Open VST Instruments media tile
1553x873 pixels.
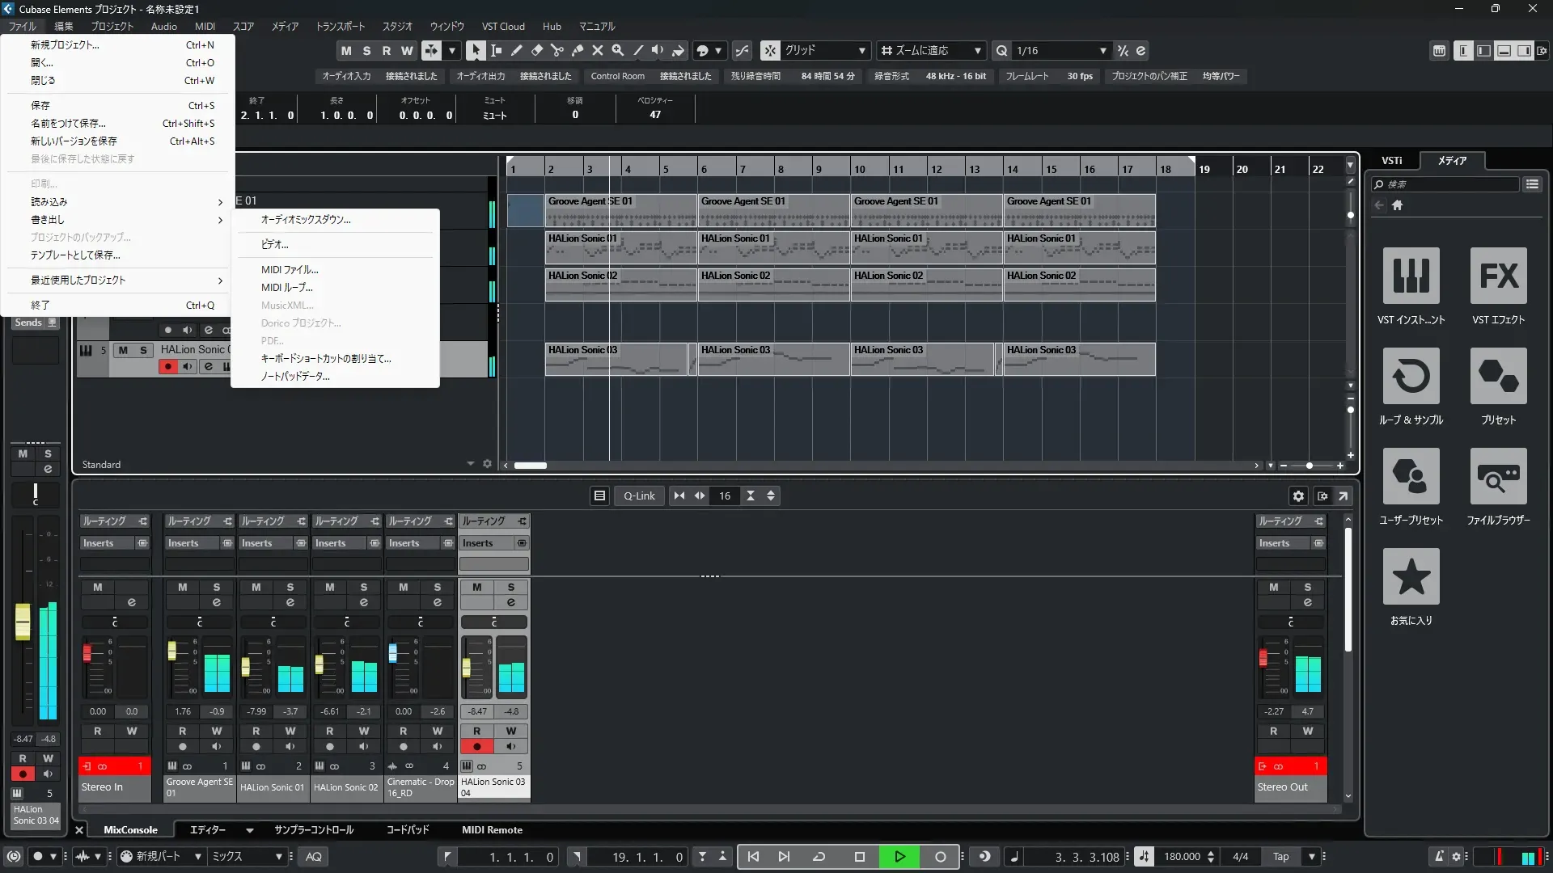pos(1411,276)
